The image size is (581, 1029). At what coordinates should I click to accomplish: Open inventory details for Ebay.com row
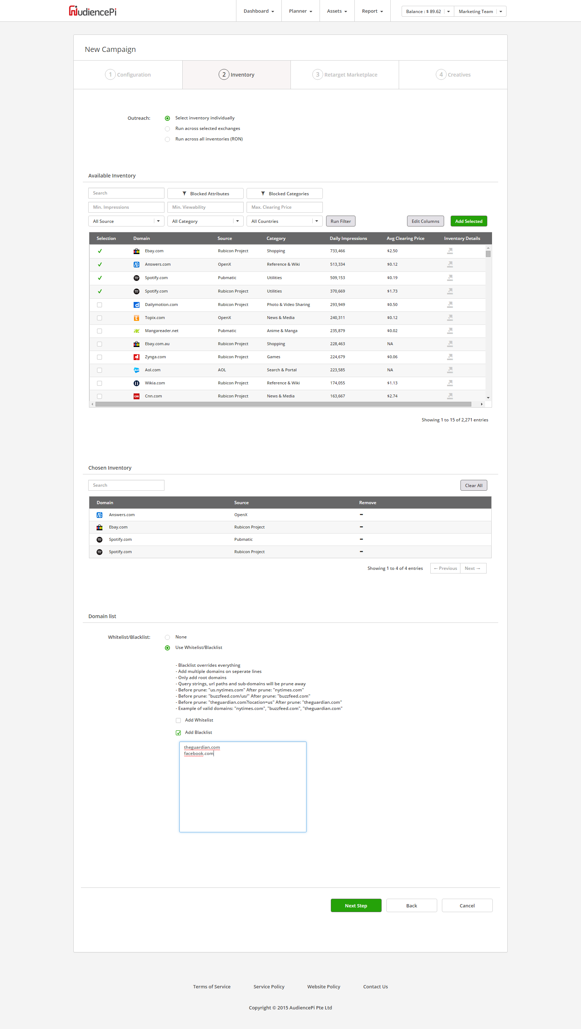point(450,251)
